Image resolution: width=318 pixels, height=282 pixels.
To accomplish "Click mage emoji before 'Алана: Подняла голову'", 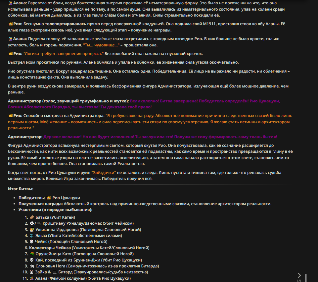I will tap(10, 39).
